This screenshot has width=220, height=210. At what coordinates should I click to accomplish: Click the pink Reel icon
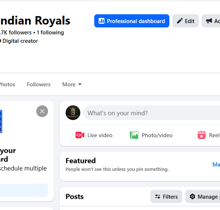[202, 135]
